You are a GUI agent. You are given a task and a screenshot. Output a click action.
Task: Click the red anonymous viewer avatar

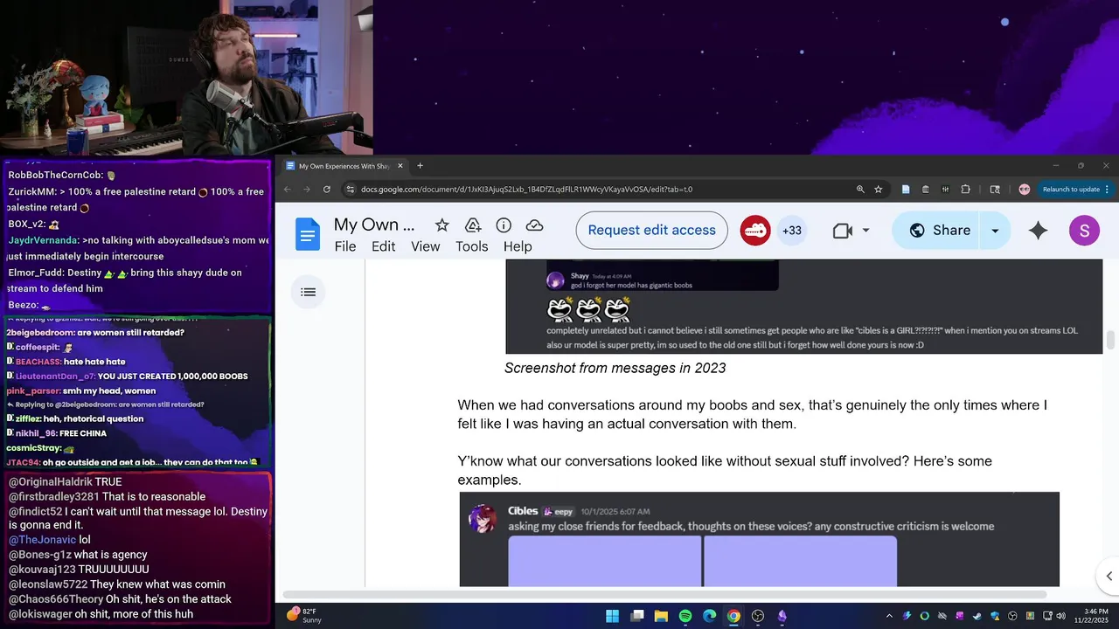click(x=755, y=231)
